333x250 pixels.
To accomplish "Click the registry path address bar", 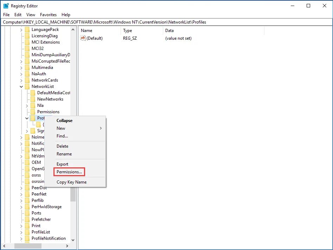I will (x=167, y=22).
